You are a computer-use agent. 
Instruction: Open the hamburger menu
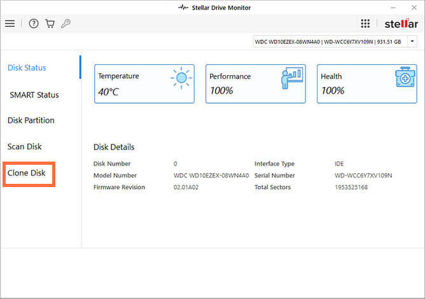pyautogui.click(x=10, y=24)
